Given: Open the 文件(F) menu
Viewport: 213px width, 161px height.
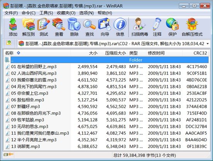Looking at the screenshot, I should [x=11, y=13].
